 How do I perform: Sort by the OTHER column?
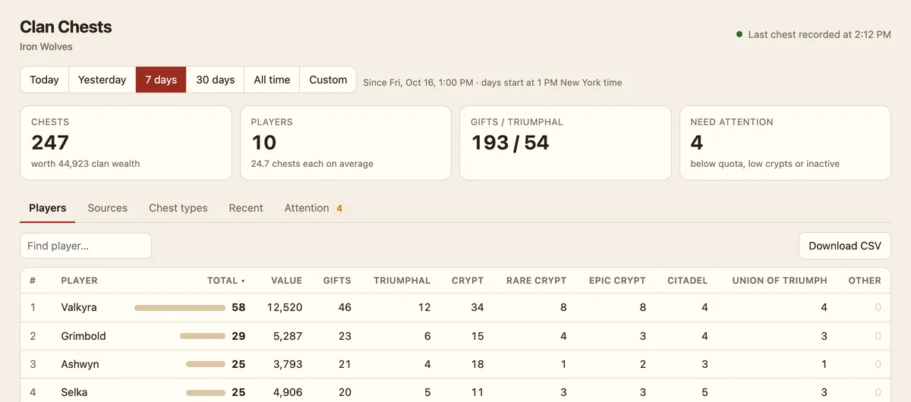pos(865,281)
